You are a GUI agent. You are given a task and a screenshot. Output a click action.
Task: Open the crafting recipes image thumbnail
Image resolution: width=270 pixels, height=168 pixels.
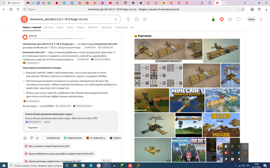pyautogui.click(x=158, y=76)
